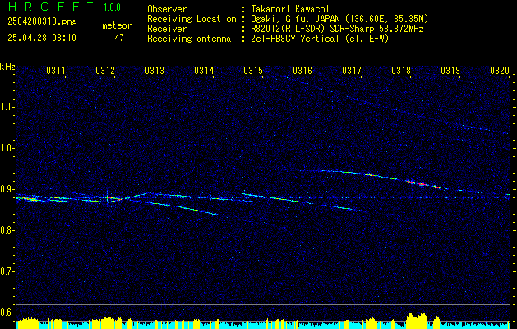Click frequency label 1.0

click(7, 148)
